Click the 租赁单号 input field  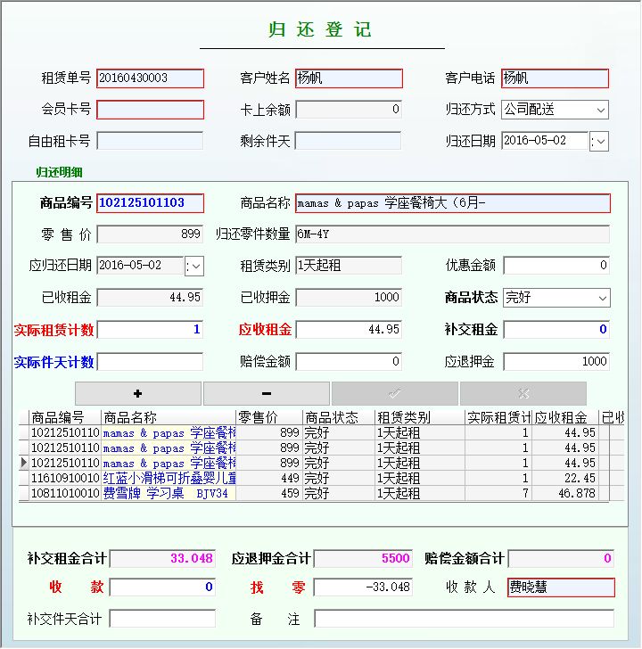[150, 78]
